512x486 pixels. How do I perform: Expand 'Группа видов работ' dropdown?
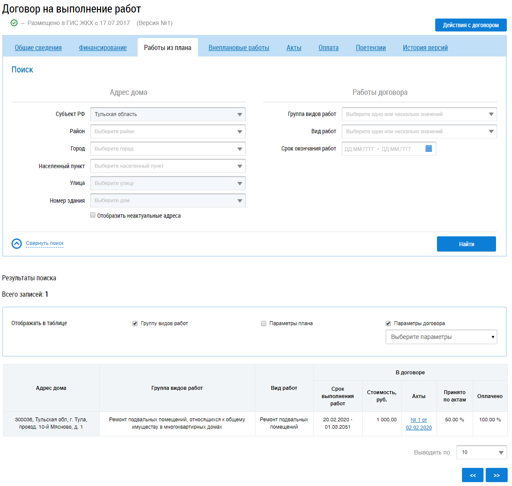[419, 114]
